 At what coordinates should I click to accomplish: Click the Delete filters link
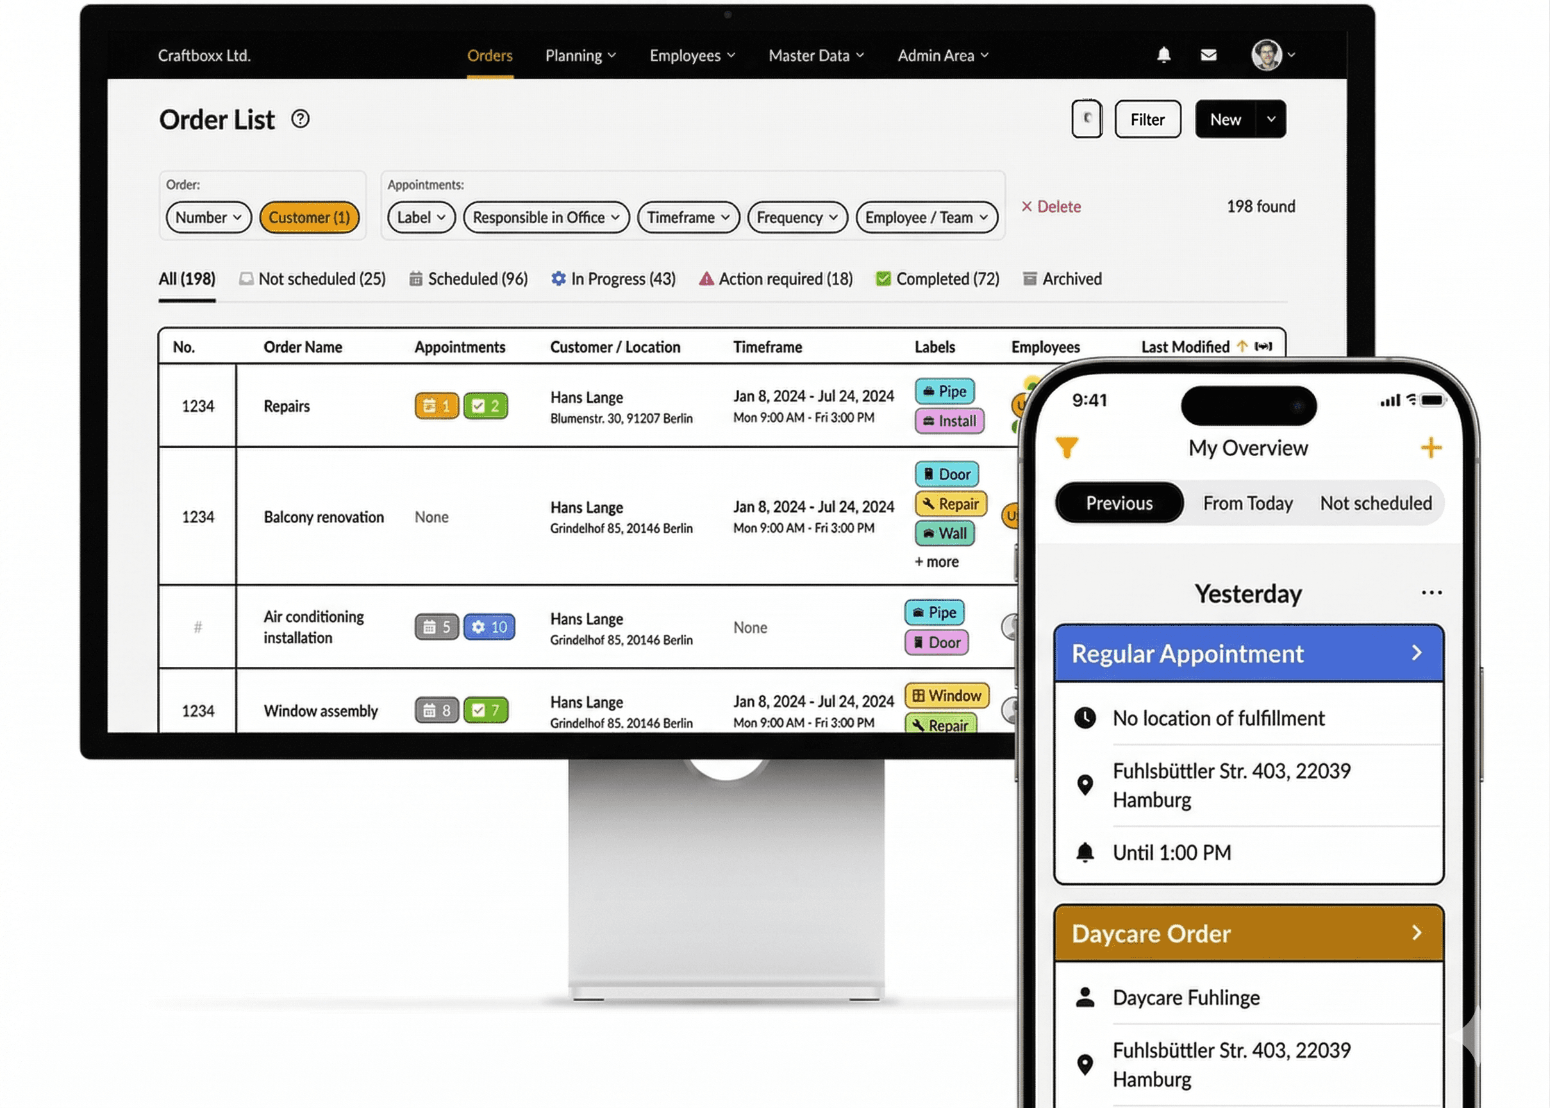(1051, 206)
